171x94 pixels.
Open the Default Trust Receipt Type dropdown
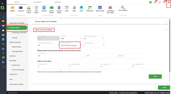[x=94, y=38]
